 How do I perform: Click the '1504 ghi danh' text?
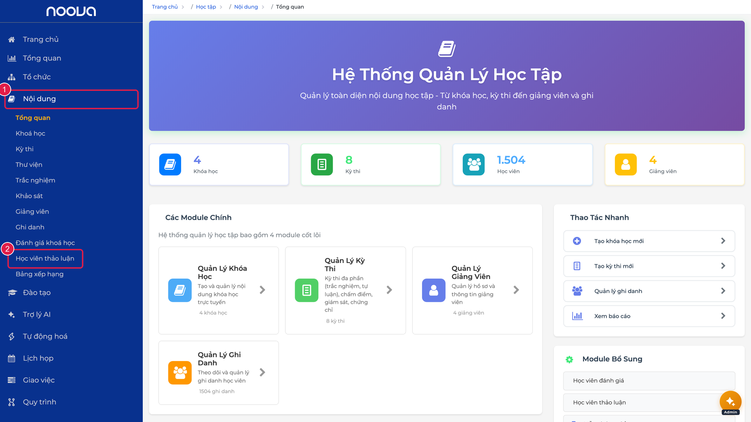217,392
